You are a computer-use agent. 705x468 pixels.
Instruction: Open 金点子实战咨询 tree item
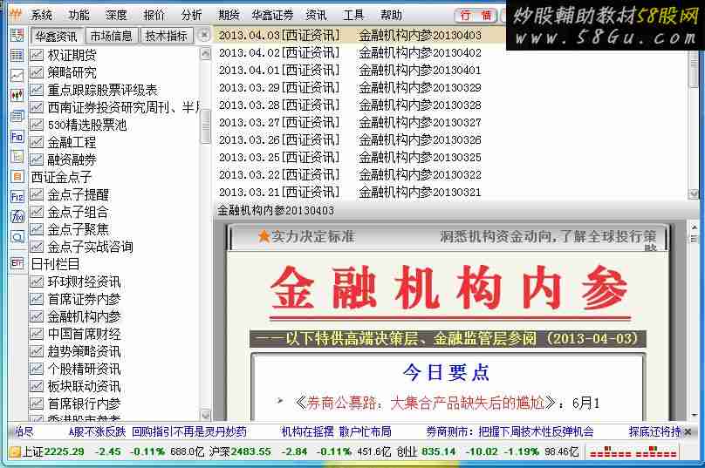(x=91, y=247)
